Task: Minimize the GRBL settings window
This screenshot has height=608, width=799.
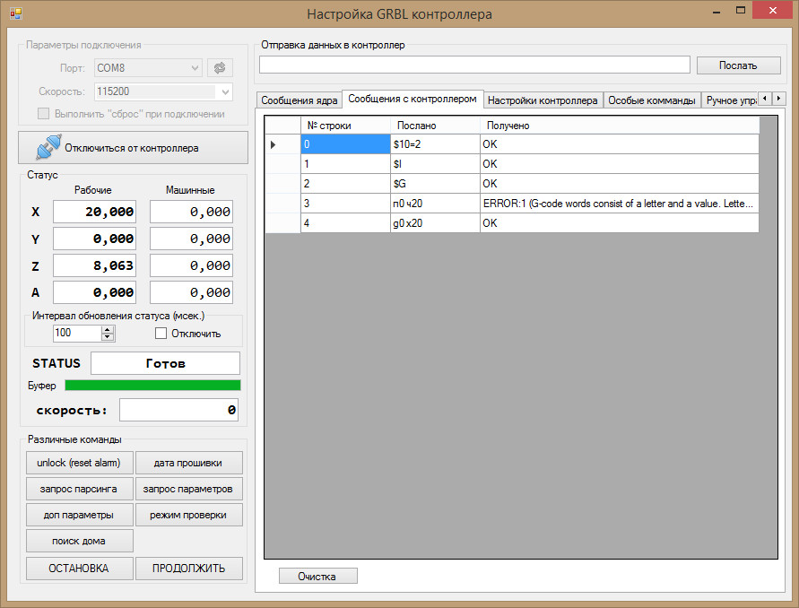Action: pyautogui.click(x=716, y=11)
